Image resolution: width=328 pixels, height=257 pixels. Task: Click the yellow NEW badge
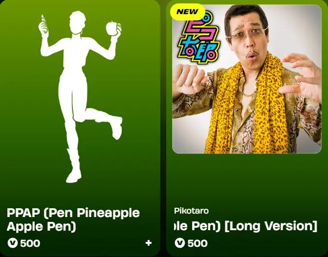tap(187, 12)
